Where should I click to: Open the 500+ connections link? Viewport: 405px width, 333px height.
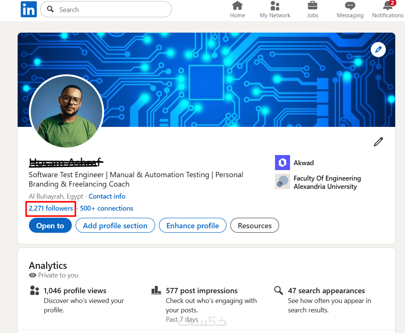(x=107, y=208)
